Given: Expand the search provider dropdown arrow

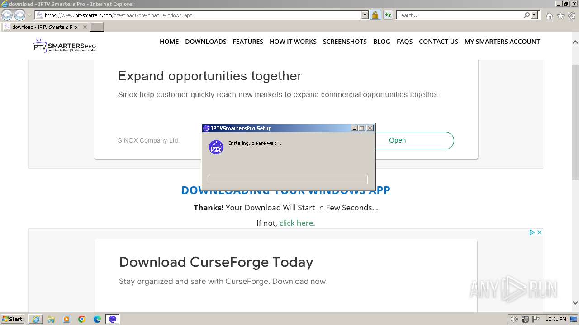Looking at the screenshot, I should 534,15.
